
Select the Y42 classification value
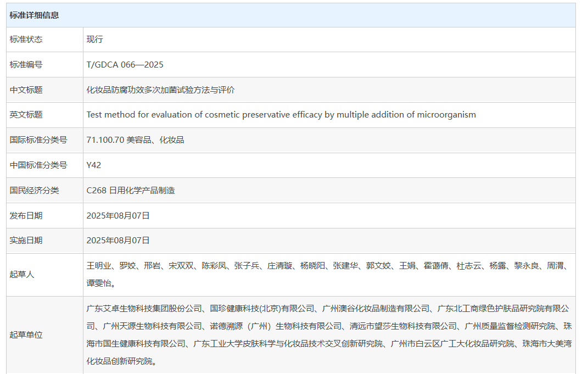tap(94, 165)
